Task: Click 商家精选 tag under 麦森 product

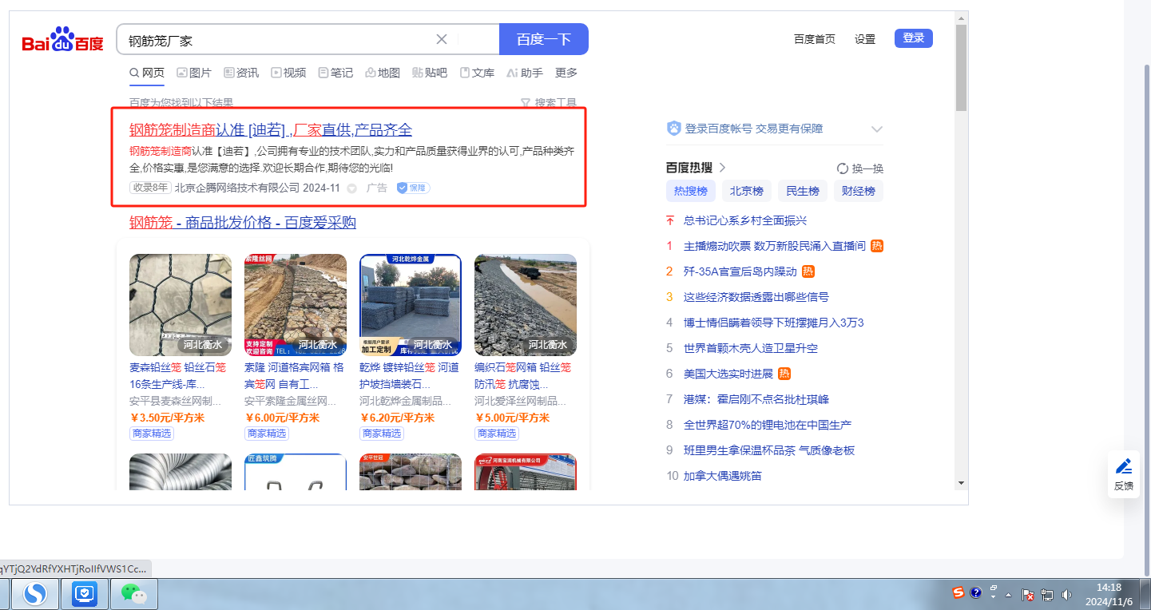Action: click(152, 434)
